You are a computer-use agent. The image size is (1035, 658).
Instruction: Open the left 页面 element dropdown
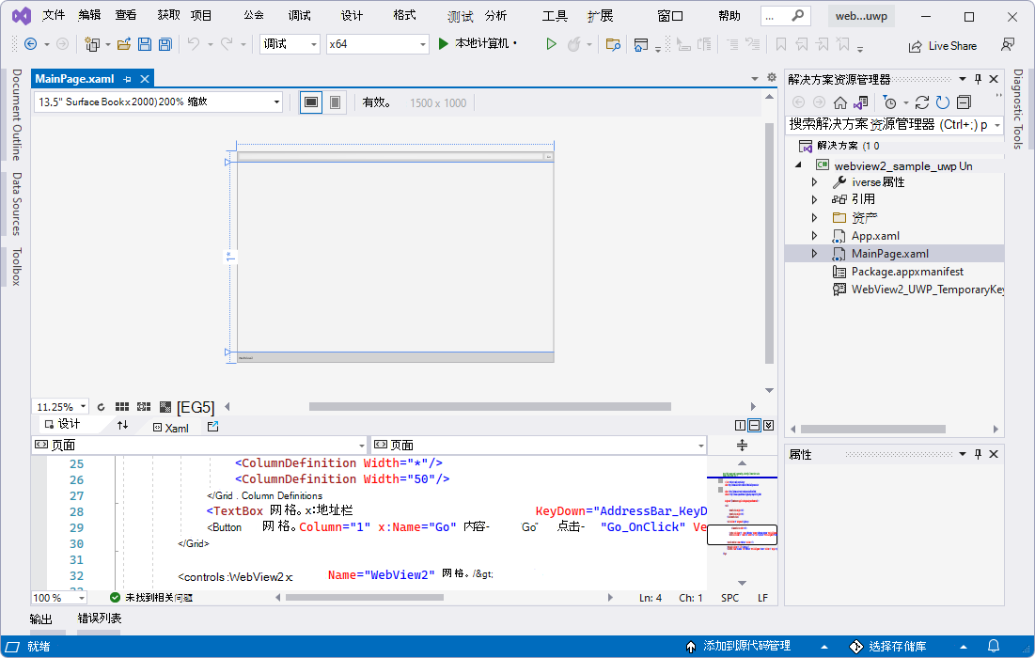pos(198,446)
